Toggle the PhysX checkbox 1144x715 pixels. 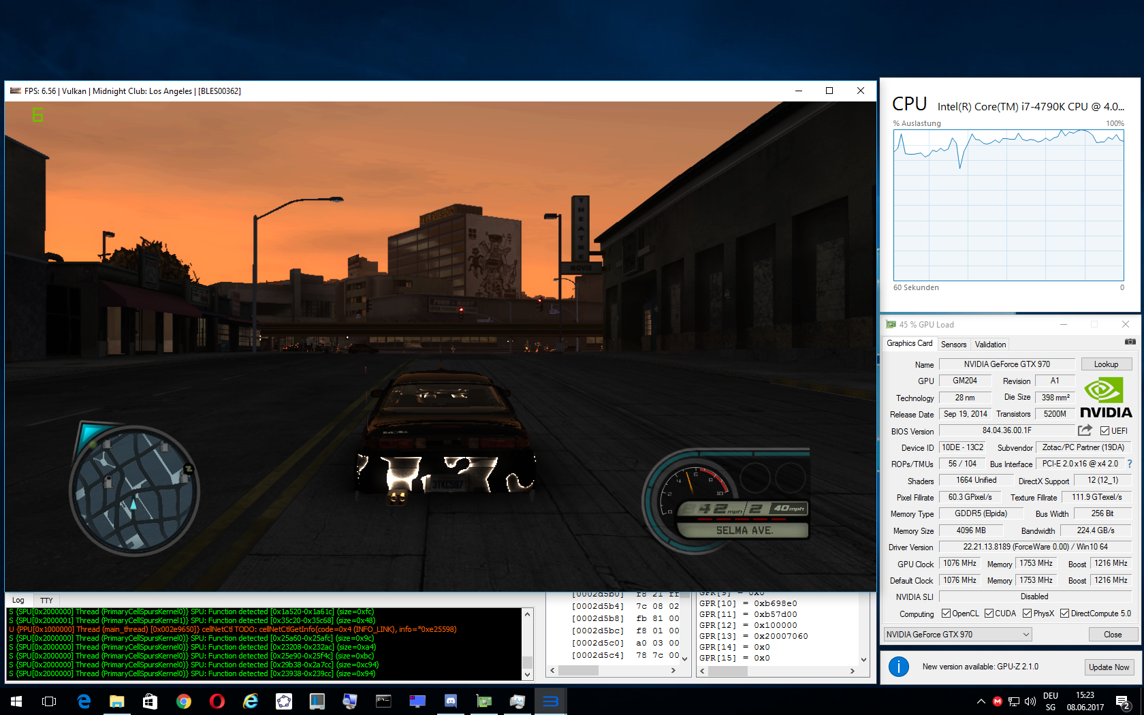pos(1027,614)
